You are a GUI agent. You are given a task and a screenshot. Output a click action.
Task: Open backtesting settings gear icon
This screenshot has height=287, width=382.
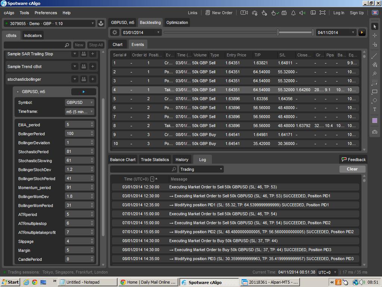(115, 33)
